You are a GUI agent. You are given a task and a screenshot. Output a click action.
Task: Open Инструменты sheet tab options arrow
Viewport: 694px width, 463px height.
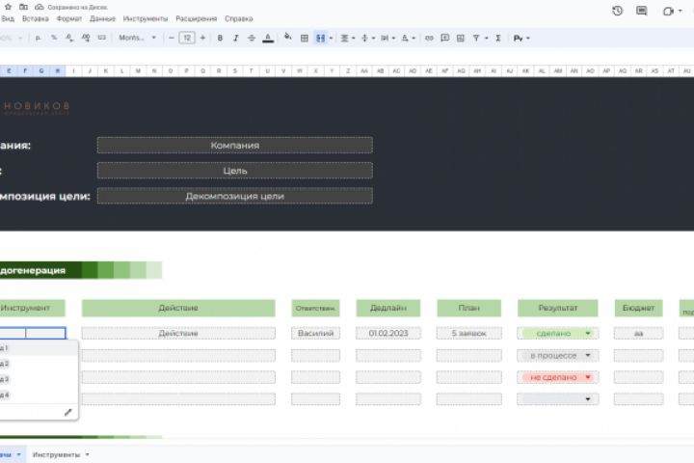[x=87, y=454]
